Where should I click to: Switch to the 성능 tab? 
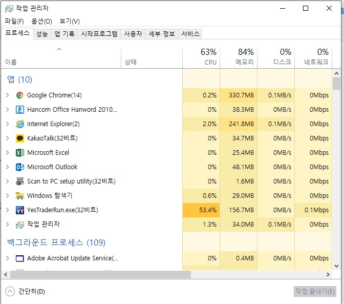point(42,34)
